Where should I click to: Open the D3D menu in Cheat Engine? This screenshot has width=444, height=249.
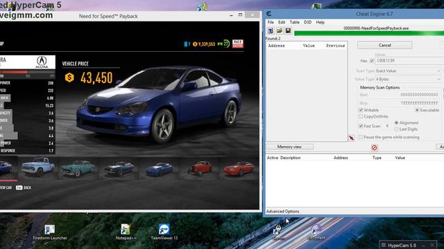pyautogui.click(x=307, y=22)
